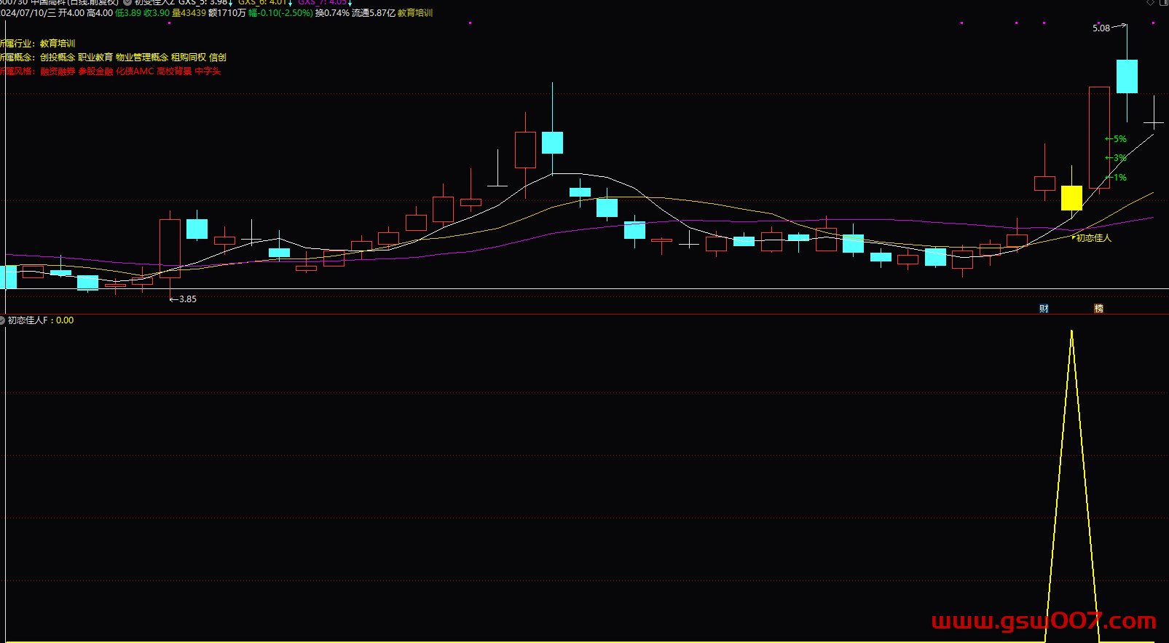Select the 初恋佳人F indicator name label
The image size is (1169, 643).
click(x=28, y=320)
